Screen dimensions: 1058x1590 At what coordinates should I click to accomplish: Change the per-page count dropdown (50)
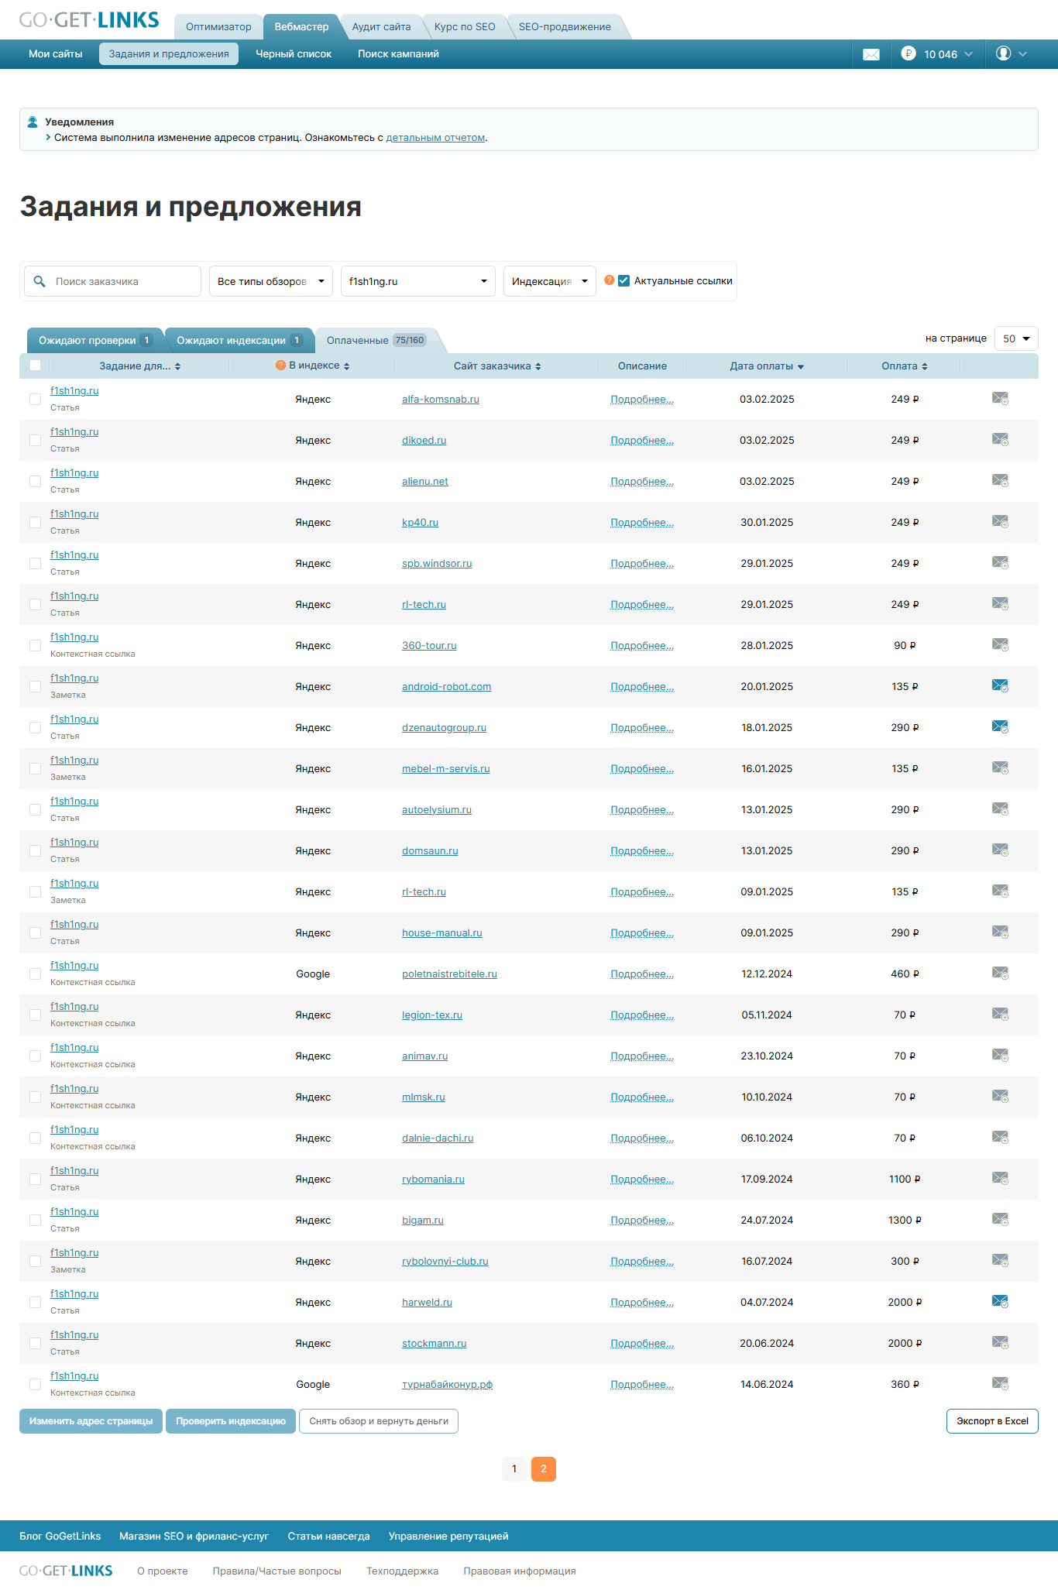(1016, 338)
